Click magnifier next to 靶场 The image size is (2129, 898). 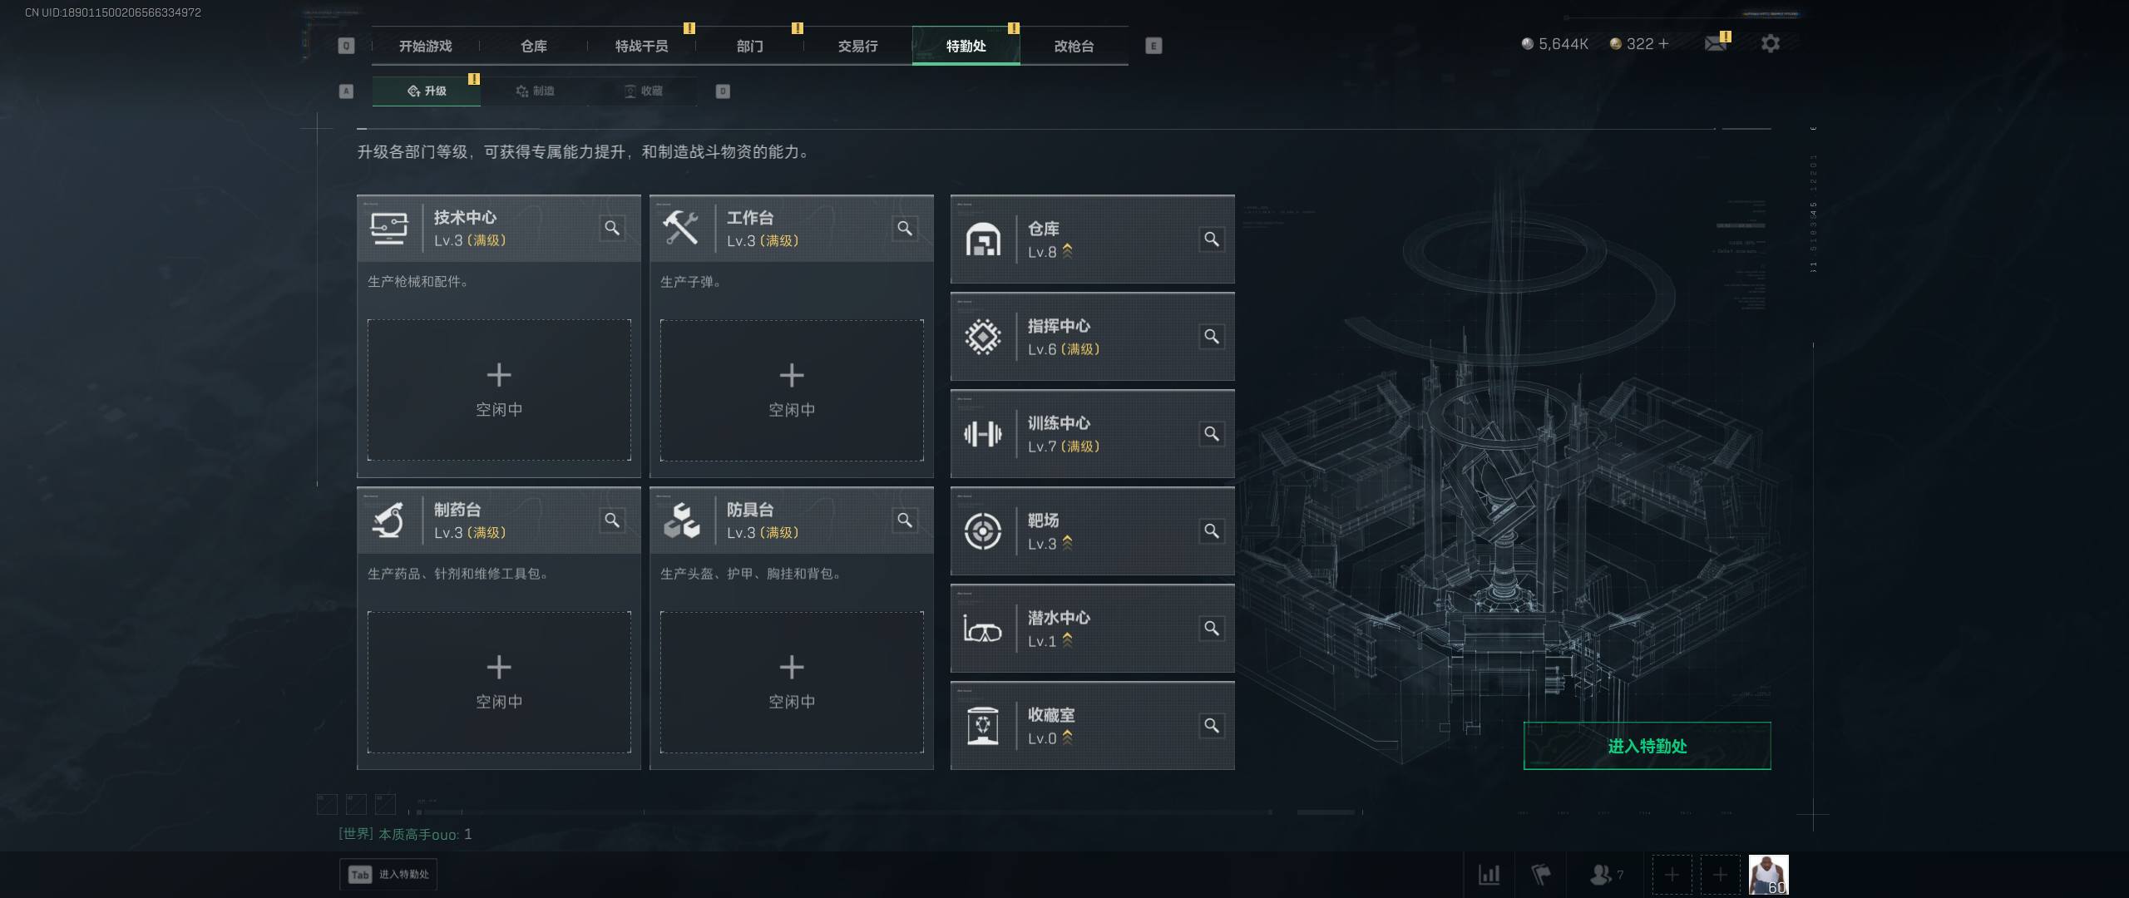pyautogui.click(x=1212, y=531)
